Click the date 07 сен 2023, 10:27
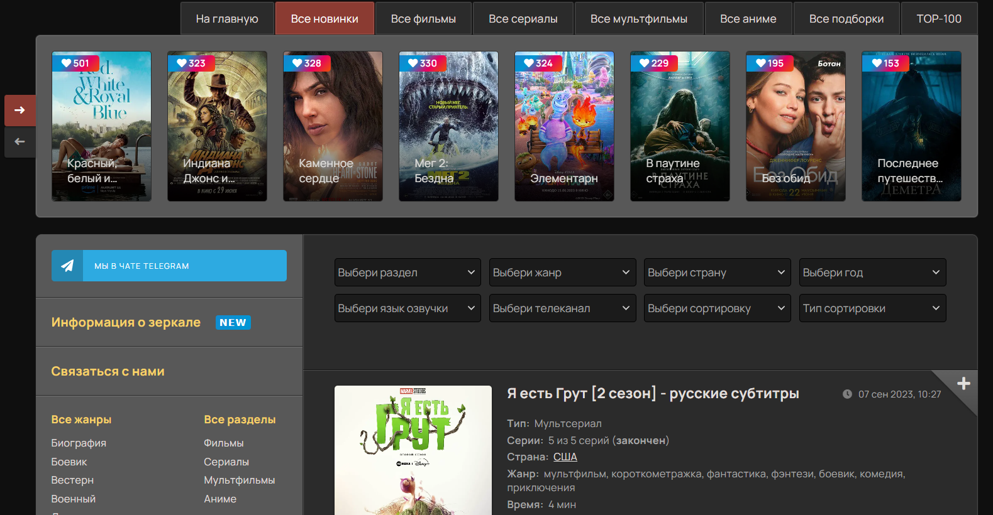993x515 pixels. coord(900,394)
